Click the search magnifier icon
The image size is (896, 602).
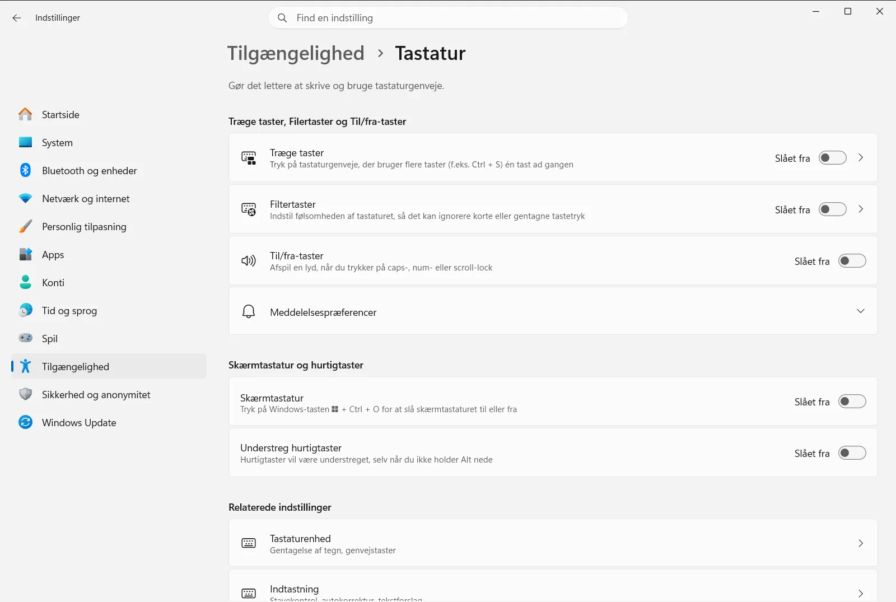click(283, 18)
